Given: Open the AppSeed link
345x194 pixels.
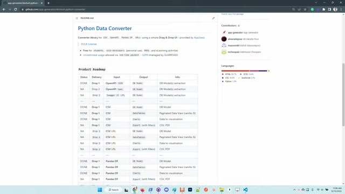Looking at the screenshot, I should (199, 38).
